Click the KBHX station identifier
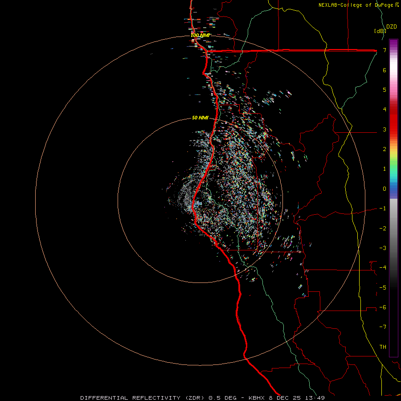This screenshot has height=401, width=401. tap(257, 398)
